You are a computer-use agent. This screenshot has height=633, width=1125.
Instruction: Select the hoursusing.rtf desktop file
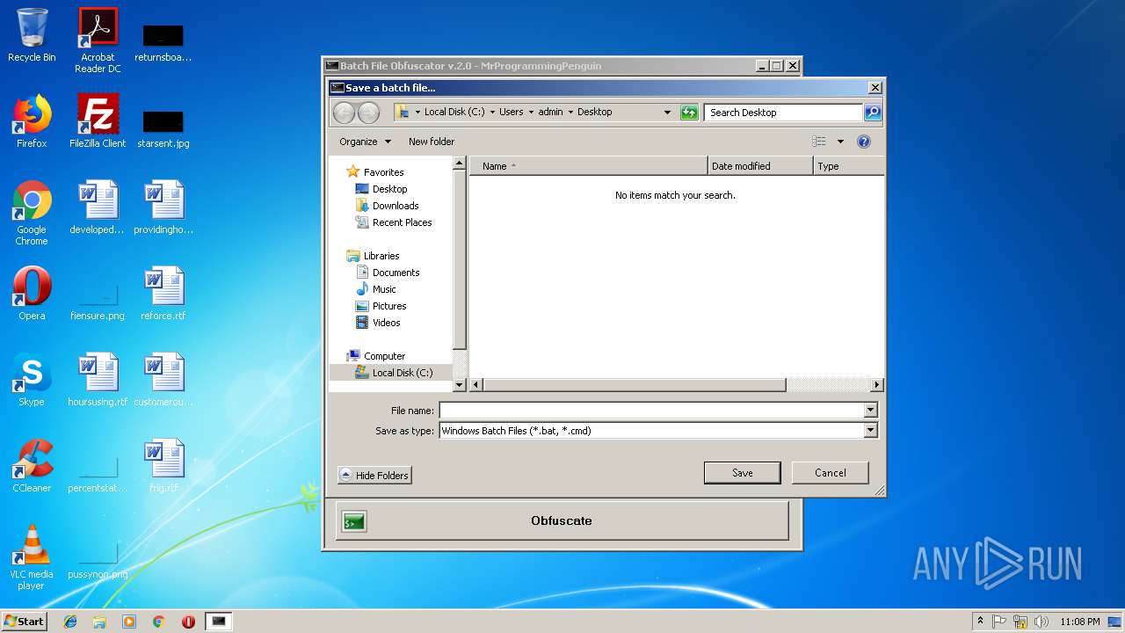[x=98, y=380]
